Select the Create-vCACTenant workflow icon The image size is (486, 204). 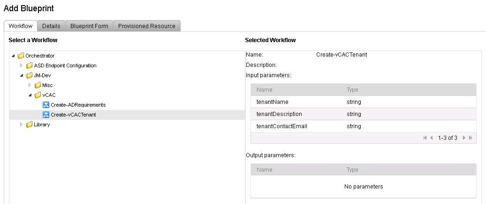(46, 115)
